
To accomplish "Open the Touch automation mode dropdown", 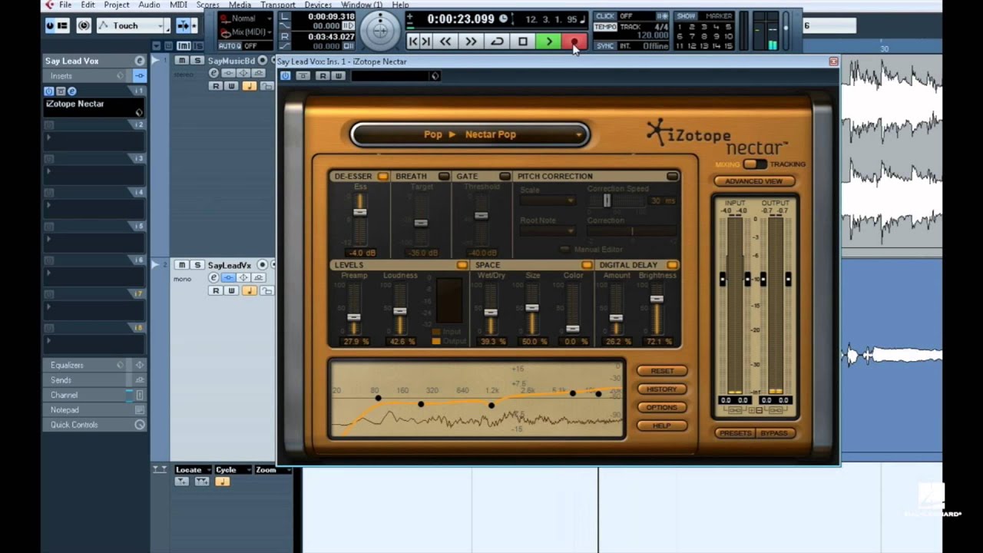I will click(130, 25).
